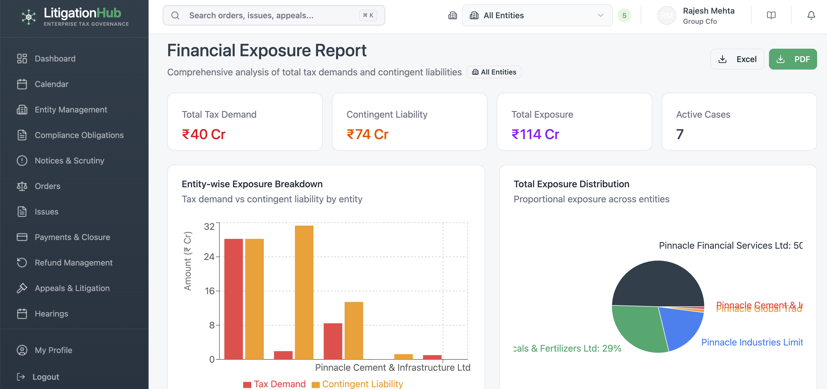The height and width of the screenshot is (389, 827).
Task: Export report as PDF
Action: tap(793, 59)
